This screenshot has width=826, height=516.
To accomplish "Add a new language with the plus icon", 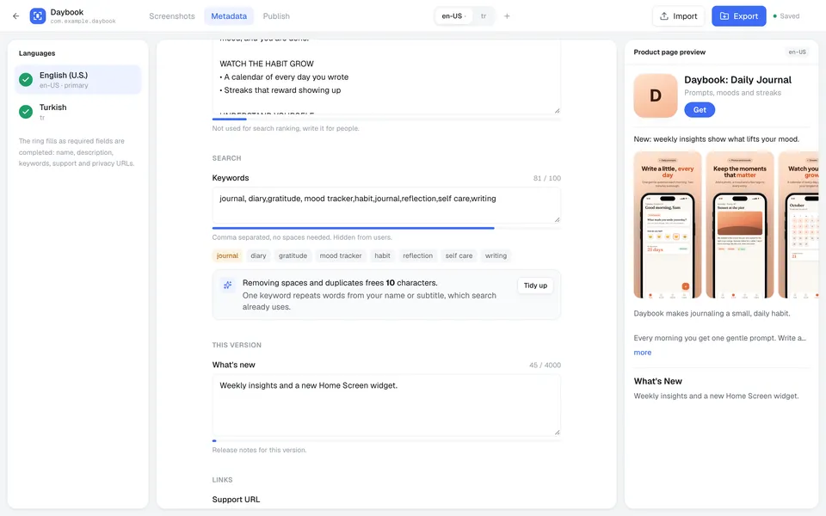I will 507,15.
